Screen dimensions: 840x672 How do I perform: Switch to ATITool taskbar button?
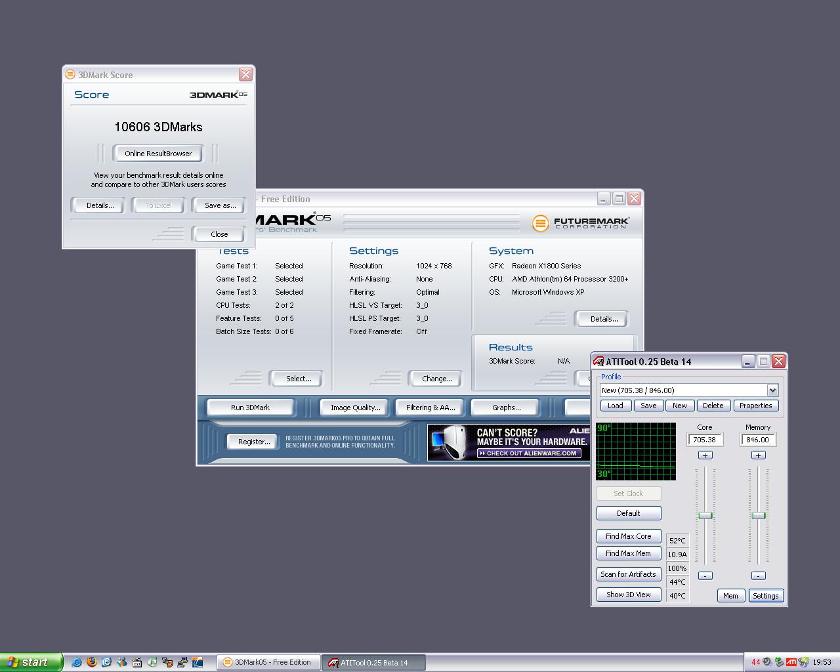pyautogui.click(x=373, y=662)
